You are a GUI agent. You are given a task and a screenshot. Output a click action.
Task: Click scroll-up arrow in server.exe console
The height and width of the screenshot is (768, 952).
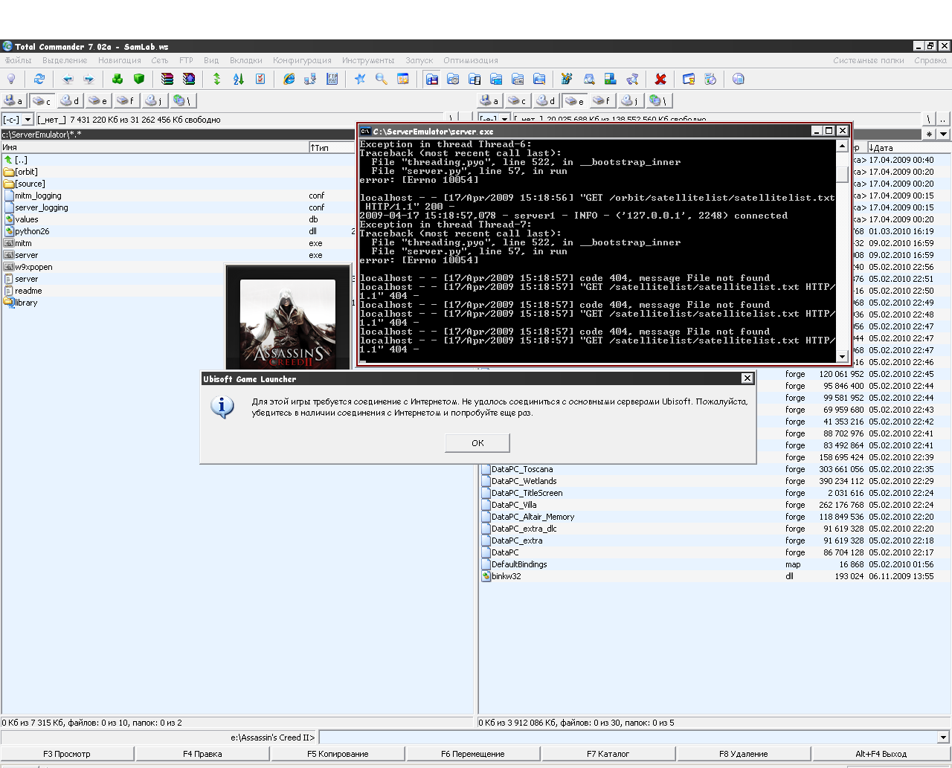point(842,146)
